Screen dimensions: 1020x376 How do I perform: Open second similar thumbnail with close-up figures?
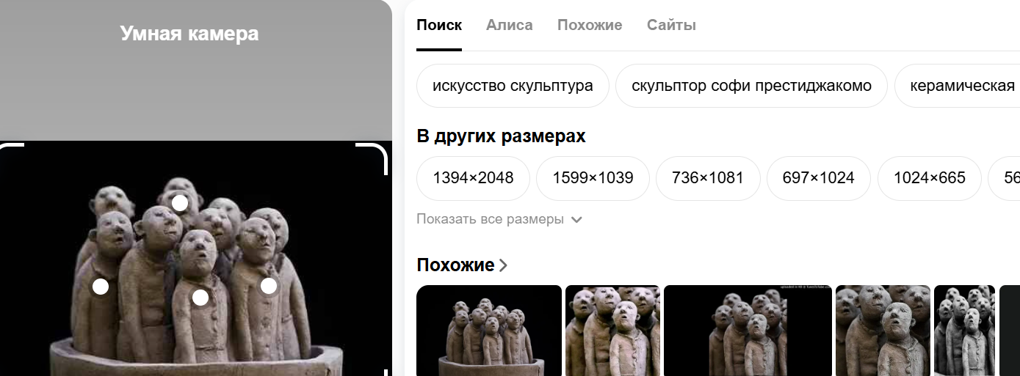tap(612, 331)
